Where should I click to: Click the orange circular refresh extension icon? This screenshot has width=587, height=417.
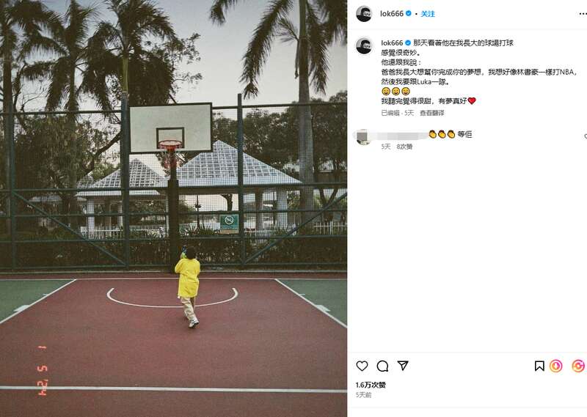(577, 366)
